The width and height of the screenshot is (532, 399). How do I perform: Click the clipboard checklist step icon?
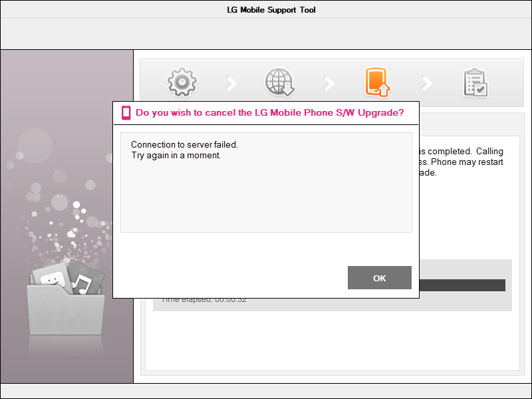pos(475,82)
